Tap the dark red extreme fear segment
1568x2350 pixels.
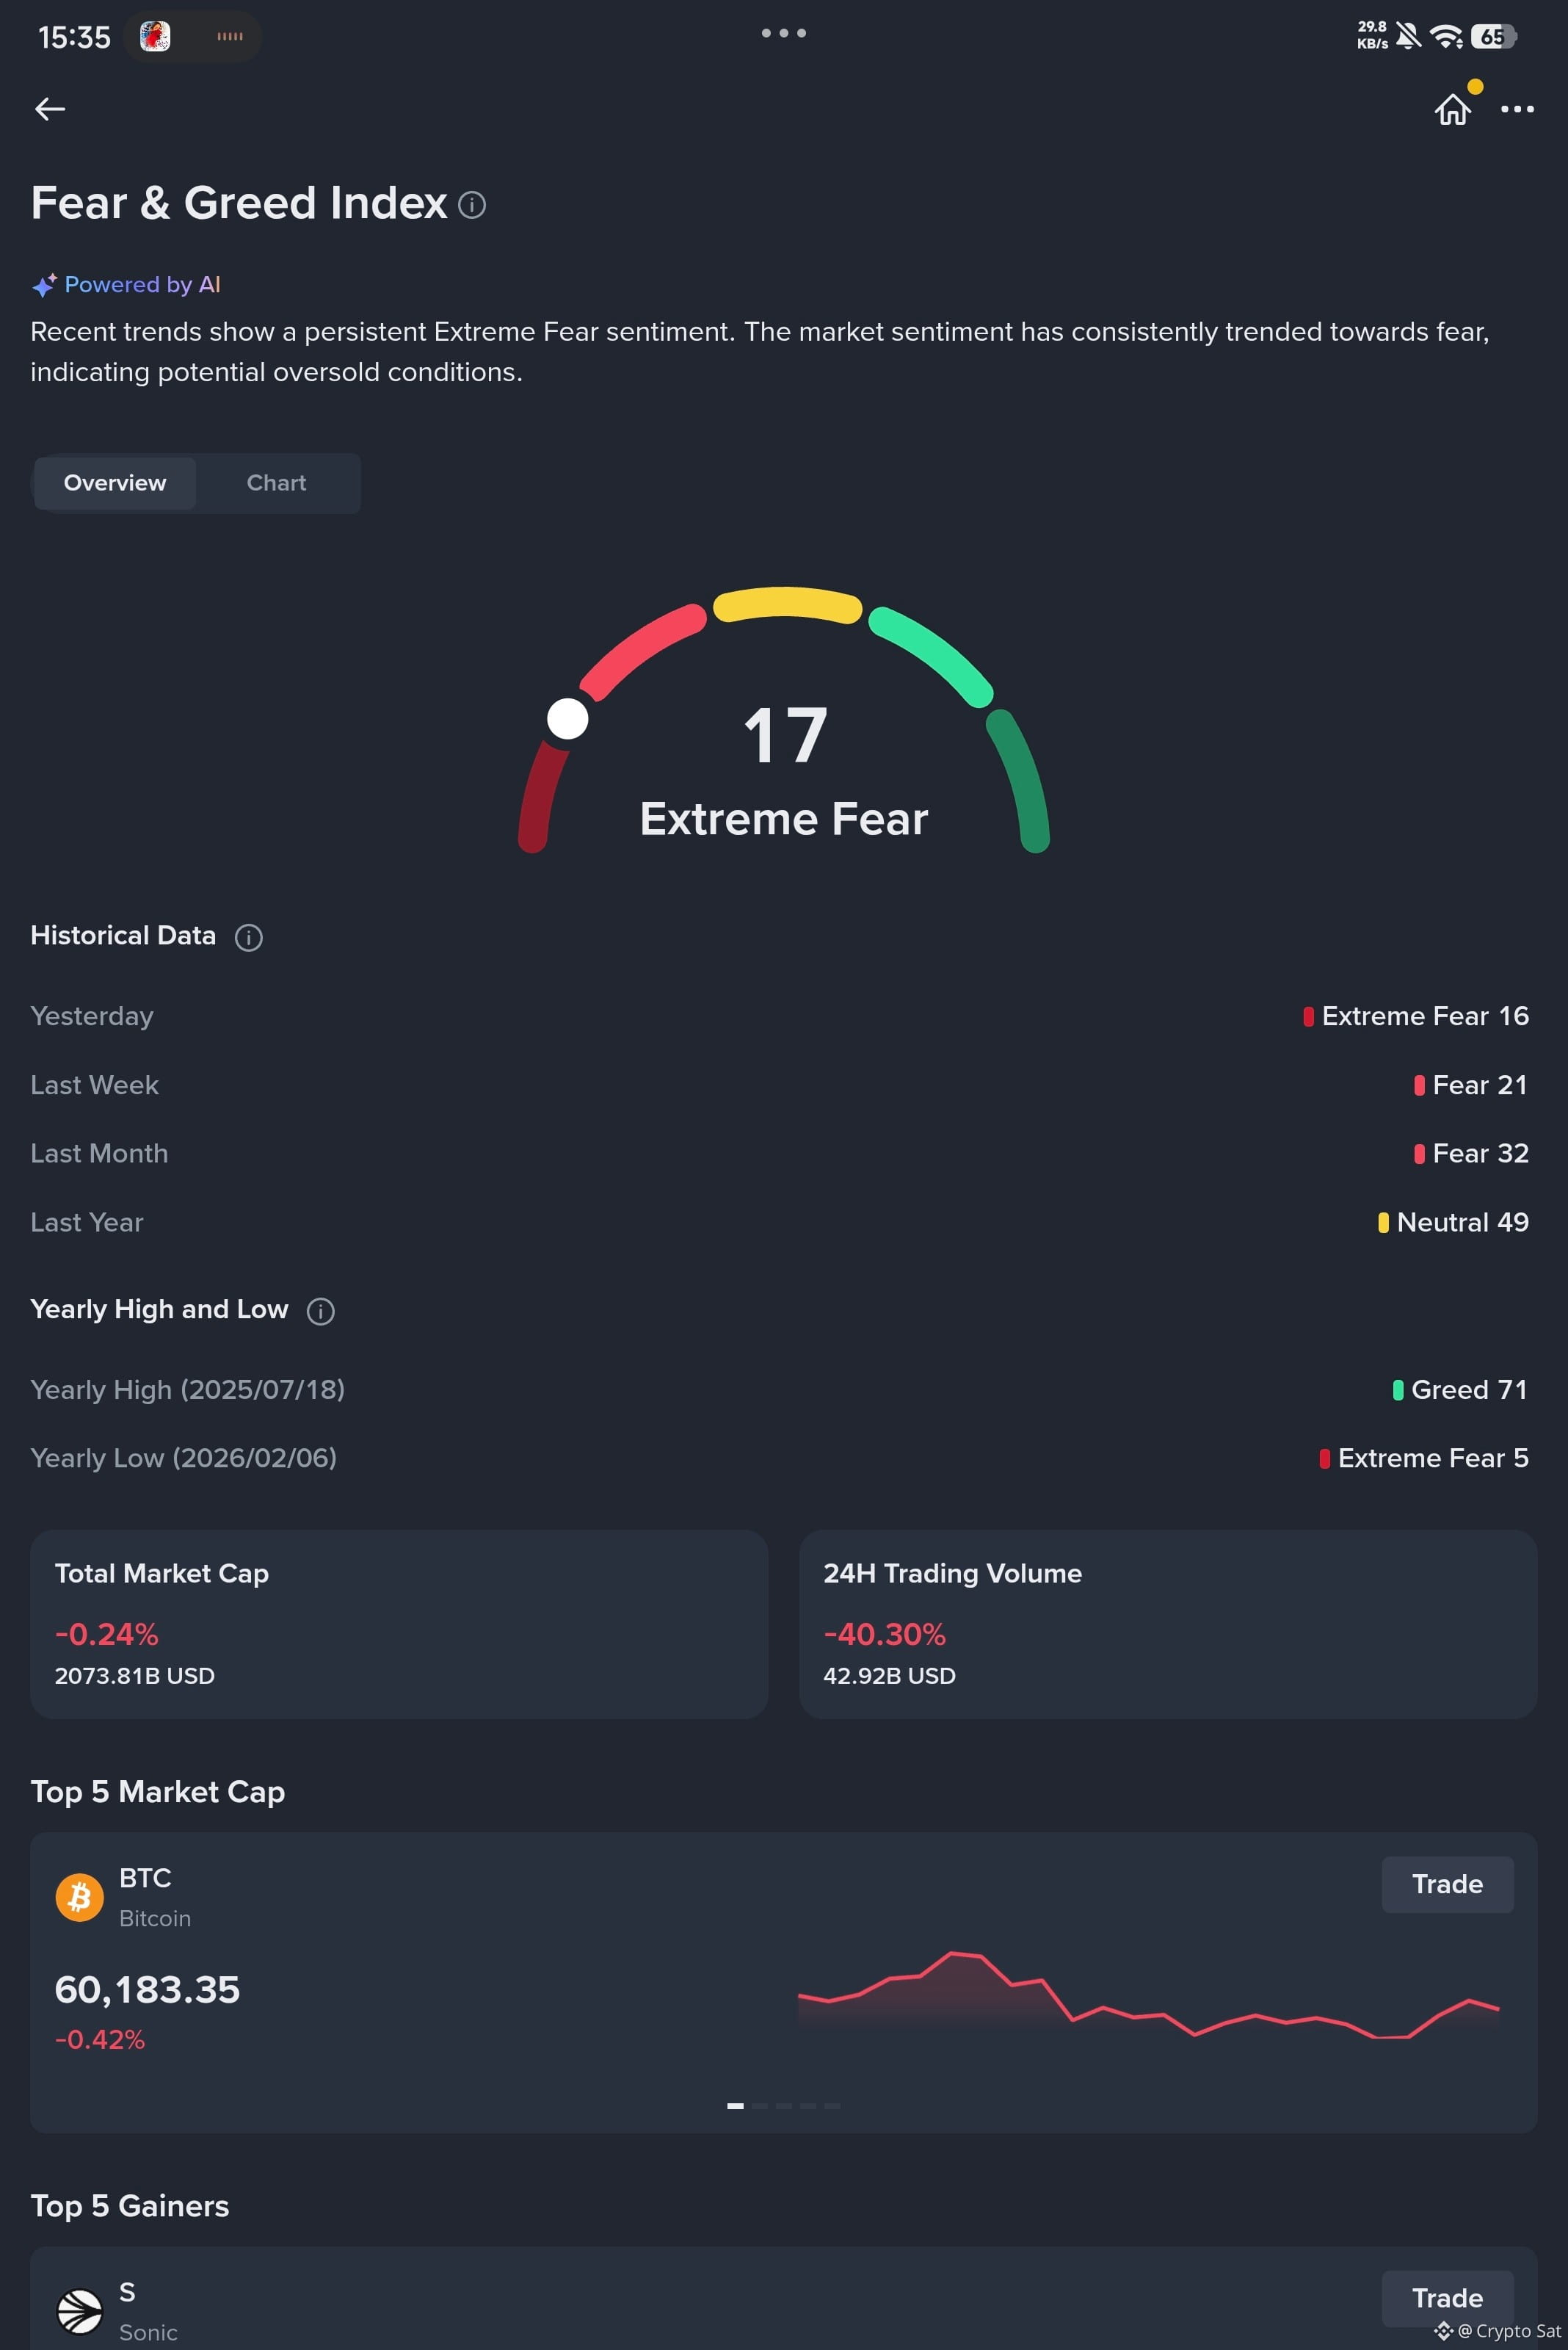click(x=542, y=796)
